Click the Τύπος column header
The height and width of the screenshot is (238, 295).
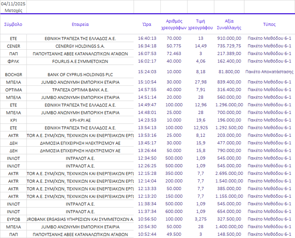pyautogui.click(x=269, y=24)
